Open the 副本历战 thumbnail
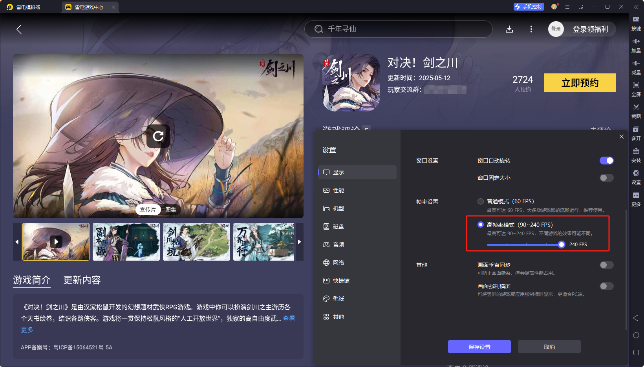 coord(126,242)
